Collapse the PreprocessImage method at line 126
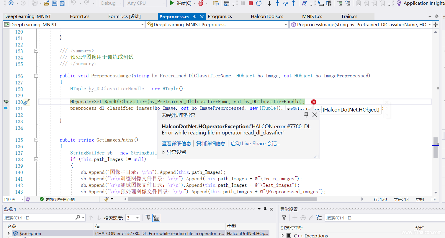 [36, 76]
